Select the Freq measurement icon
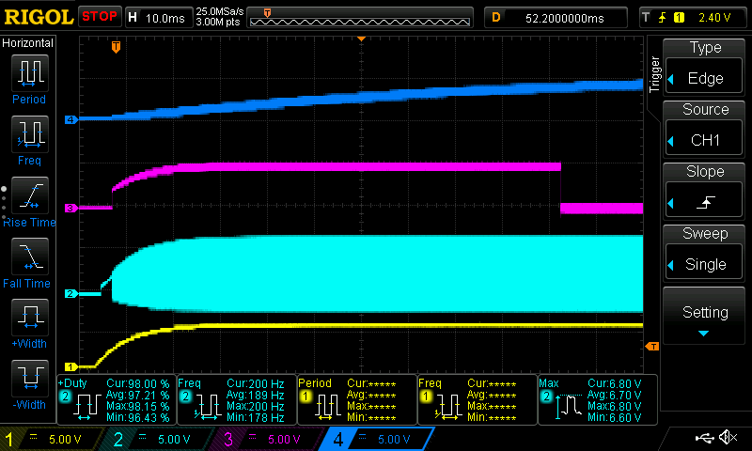Screen dimensions: 752x451 30,134
